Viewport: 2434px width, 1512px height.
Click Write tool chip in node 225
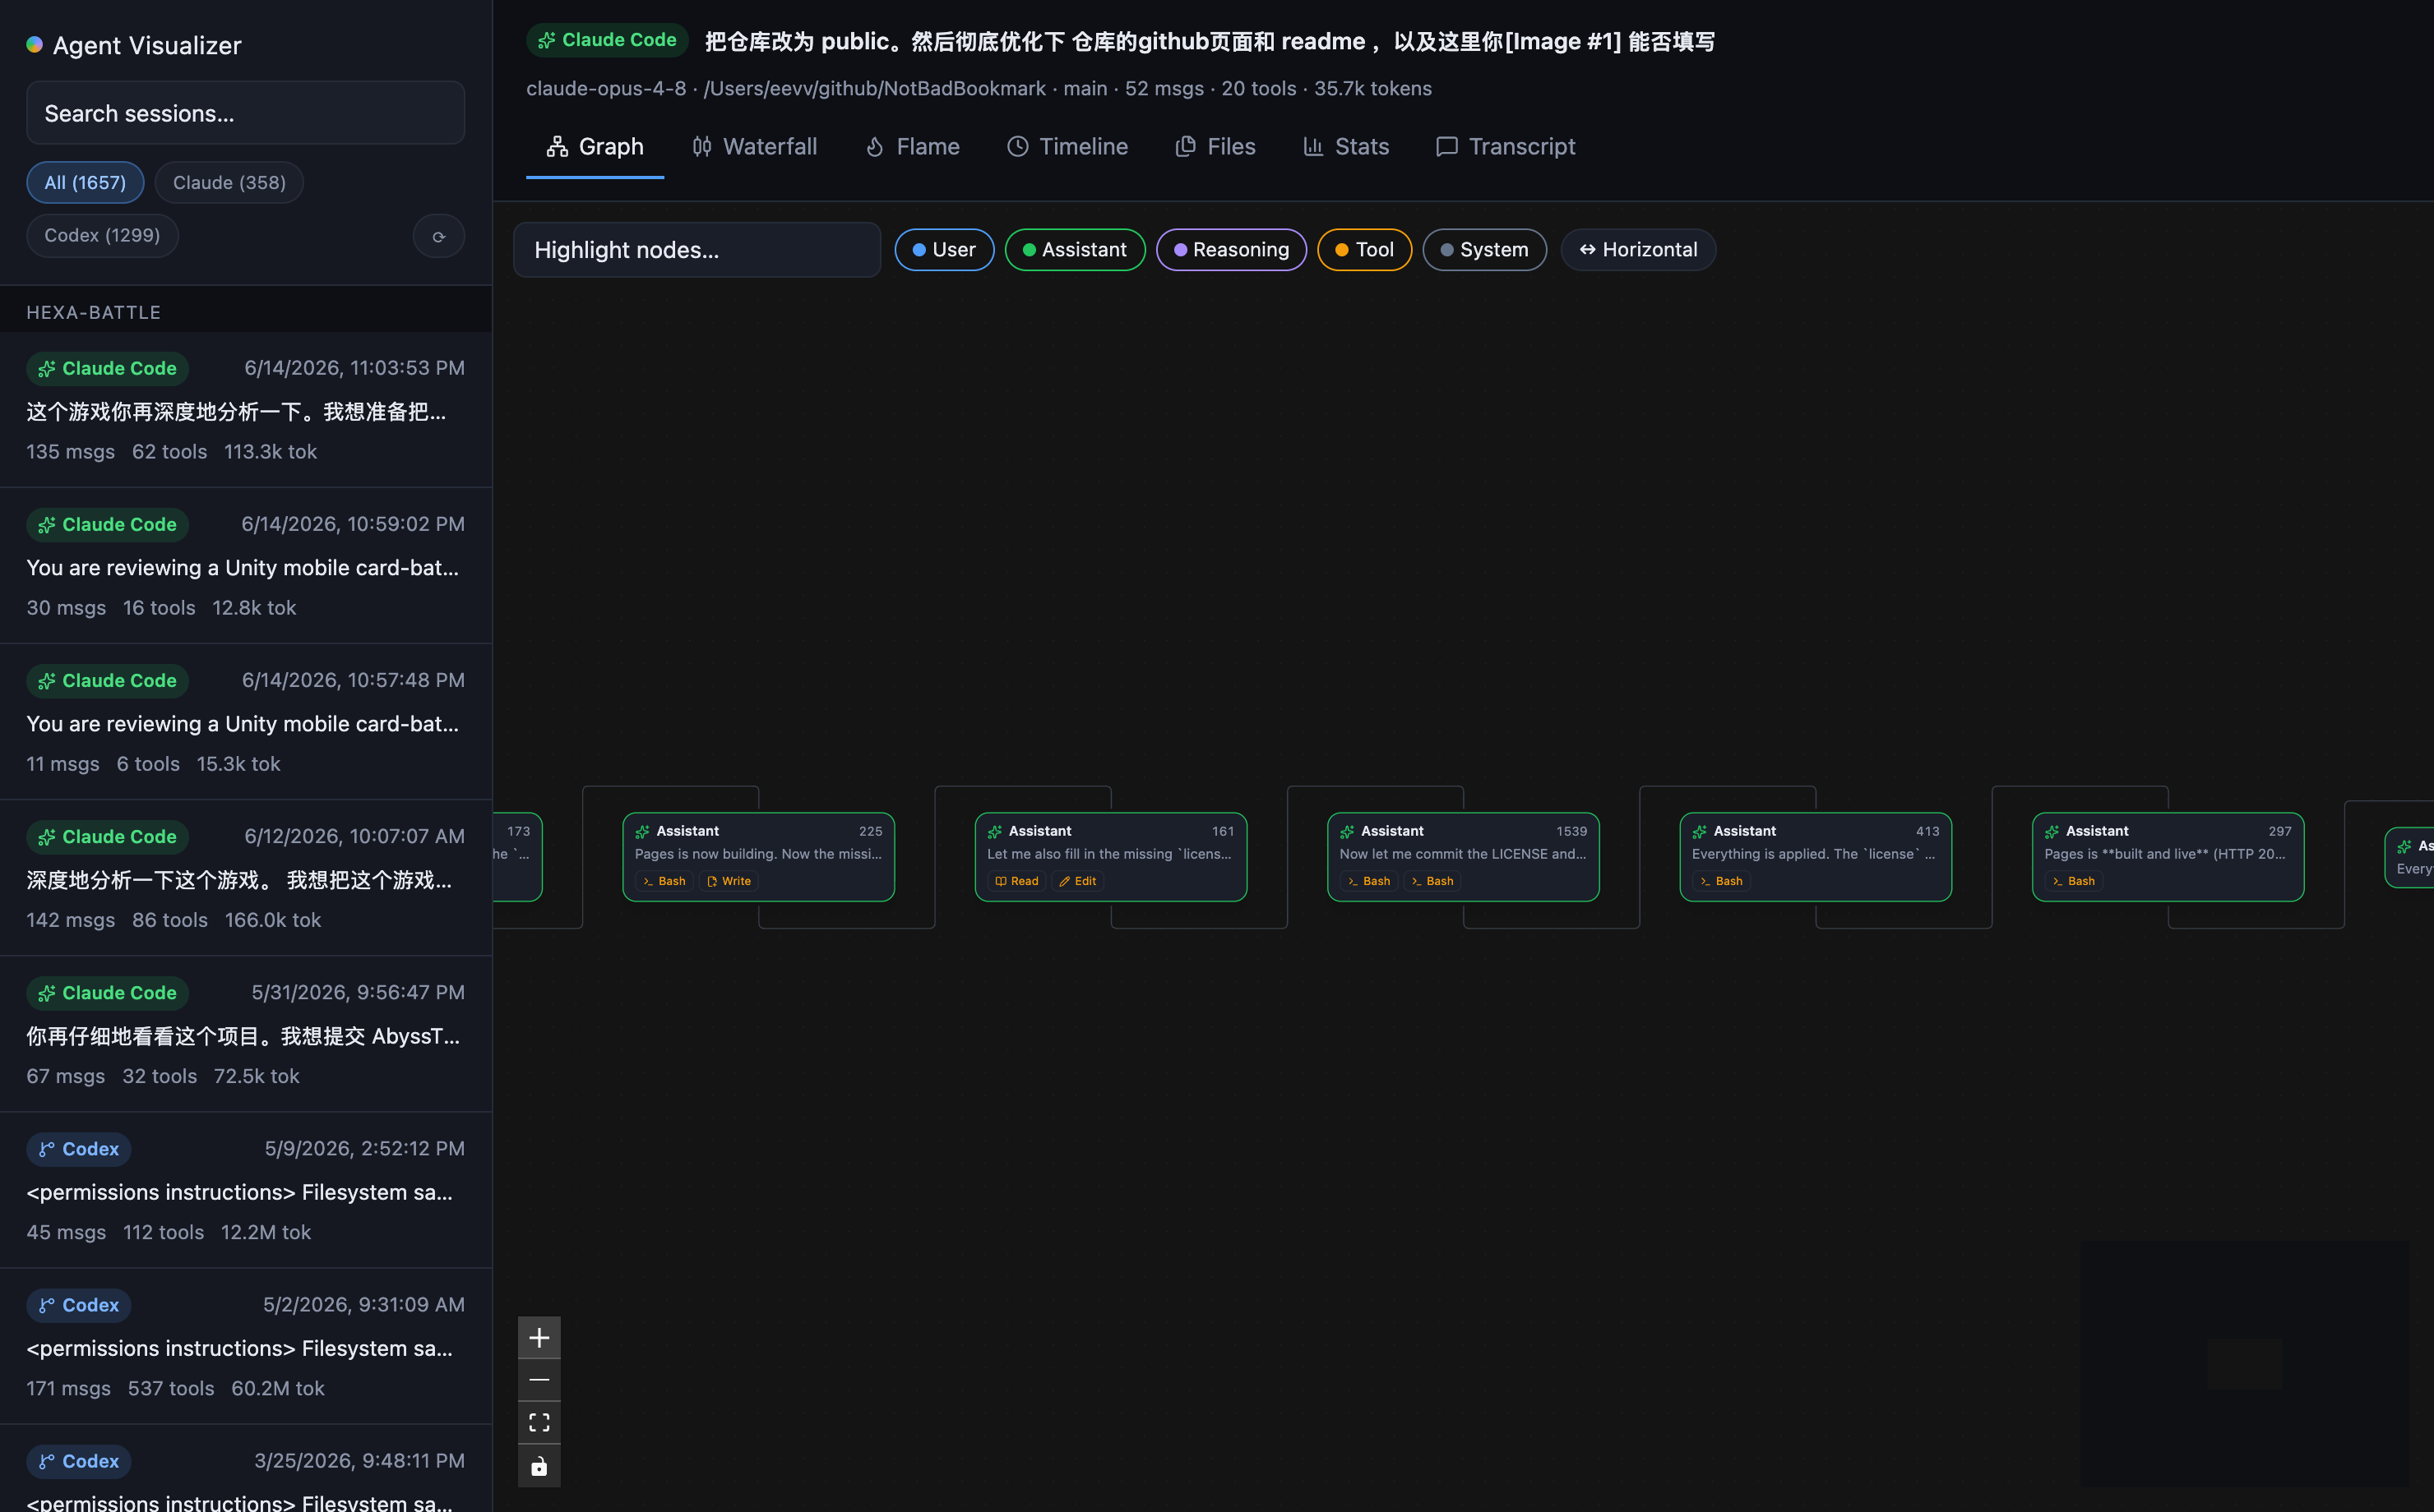729,881
